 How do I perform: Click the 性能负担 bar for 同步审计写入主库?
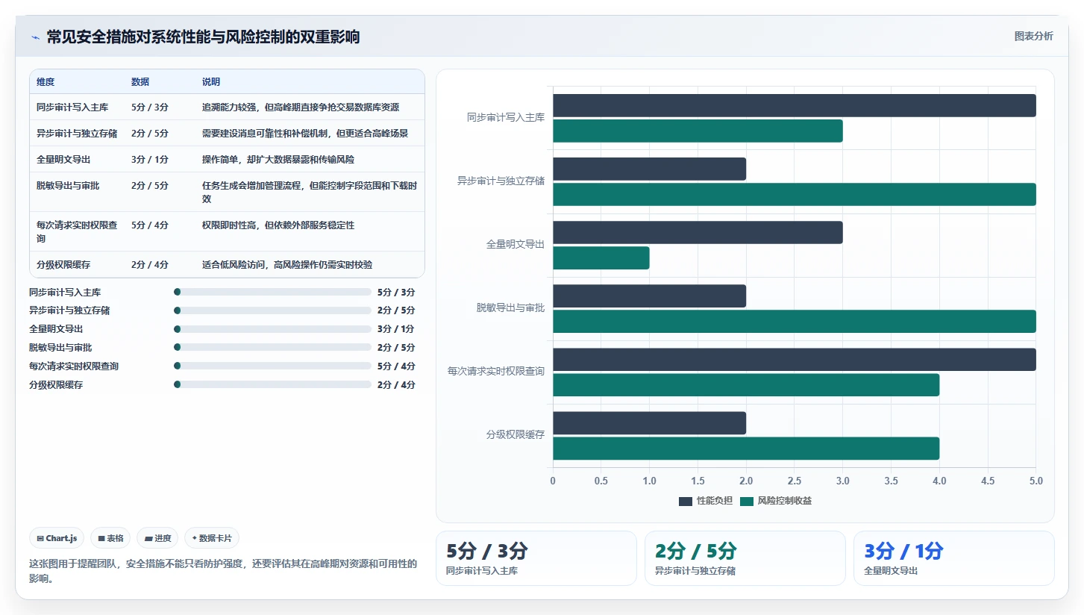(795, 105)
